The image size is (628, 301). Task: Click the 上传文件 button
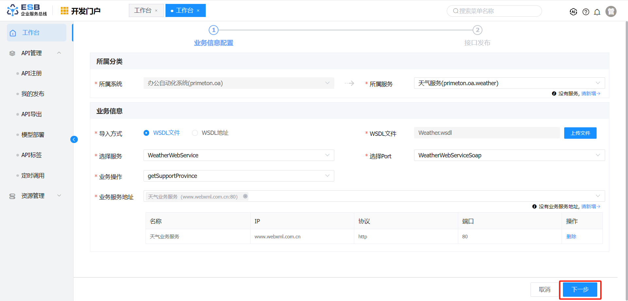point(580,133)
